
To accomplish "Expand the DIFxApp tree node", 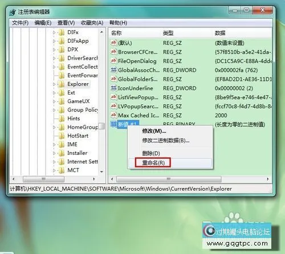I will point(54,41).
